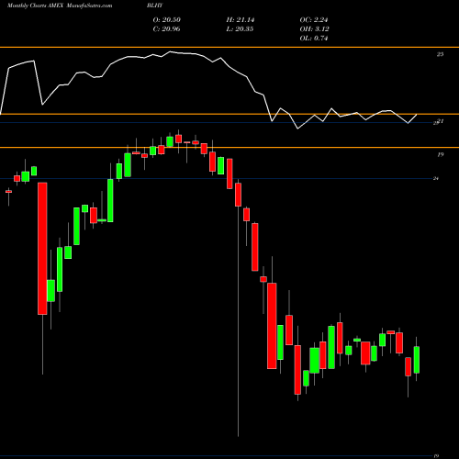Click the 24 price axis label
459x459 pixels.
[x=436, y=178]
